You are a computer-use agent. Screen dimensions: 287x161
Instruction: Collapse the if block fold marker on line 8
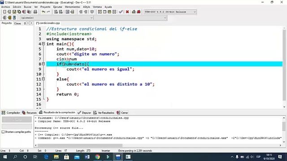[43, 64]
